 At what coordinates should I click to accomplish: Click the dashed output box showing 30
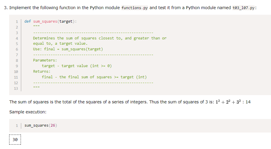tap(15, 140)
